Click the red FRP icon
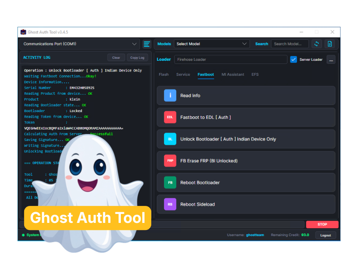This screenshot has width=358, height=268. tap(170, 161)
